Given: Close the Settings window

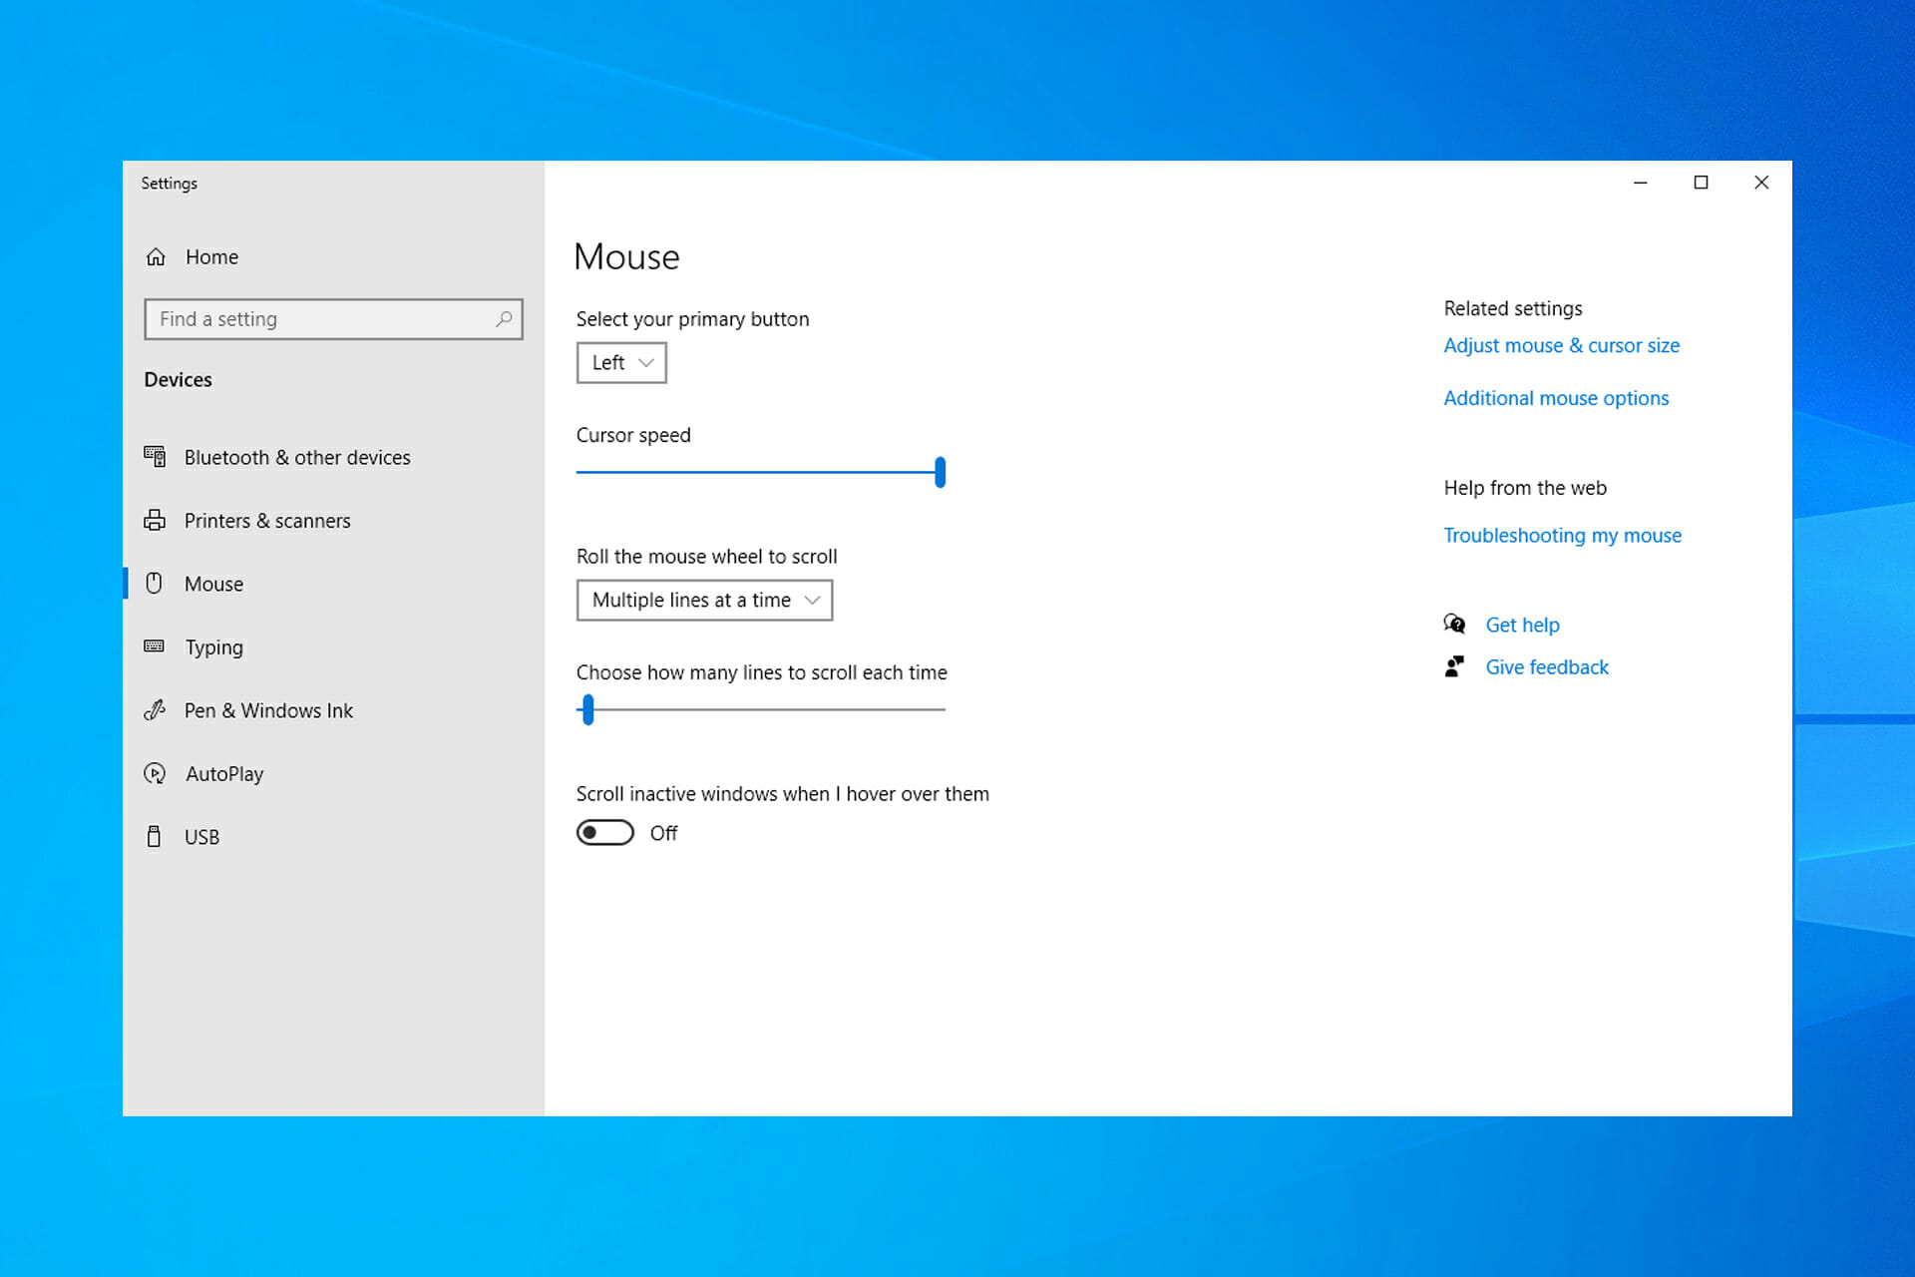Looking at the screenshot, I should [1761, 183].
